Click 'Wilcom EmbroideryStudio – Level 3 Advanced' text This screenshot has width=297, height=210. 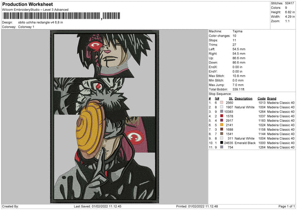pos(35,10)
